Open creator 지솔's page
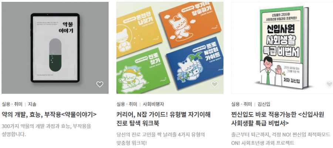 point(32,104)
